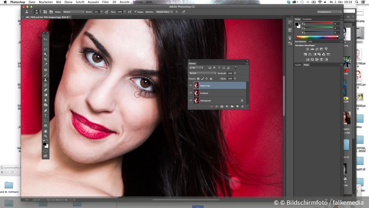
Task: Add a Brightness/Contrast adjustment
Action: [307, 49]
